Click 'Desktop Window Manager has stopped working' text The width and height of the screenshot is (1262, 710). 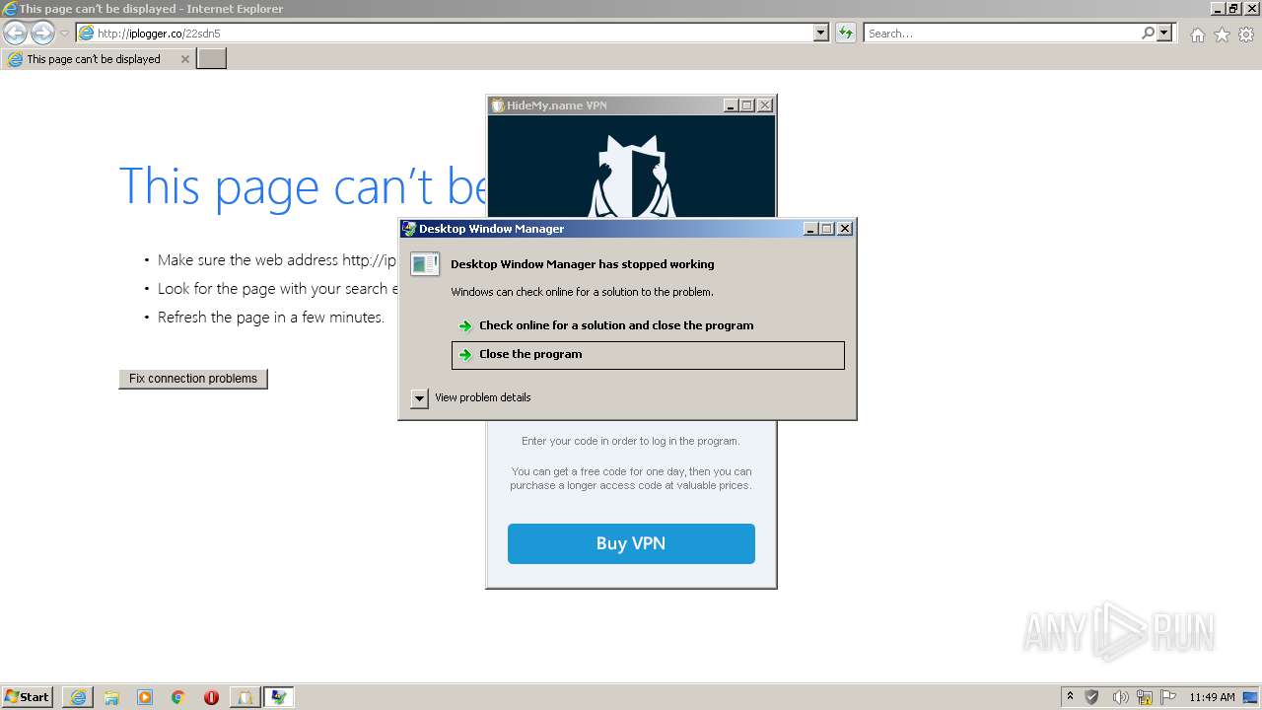(583, 264)
